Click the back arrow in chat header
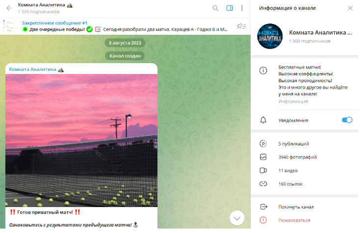This screenshot has height=233, width=363. 9,8
